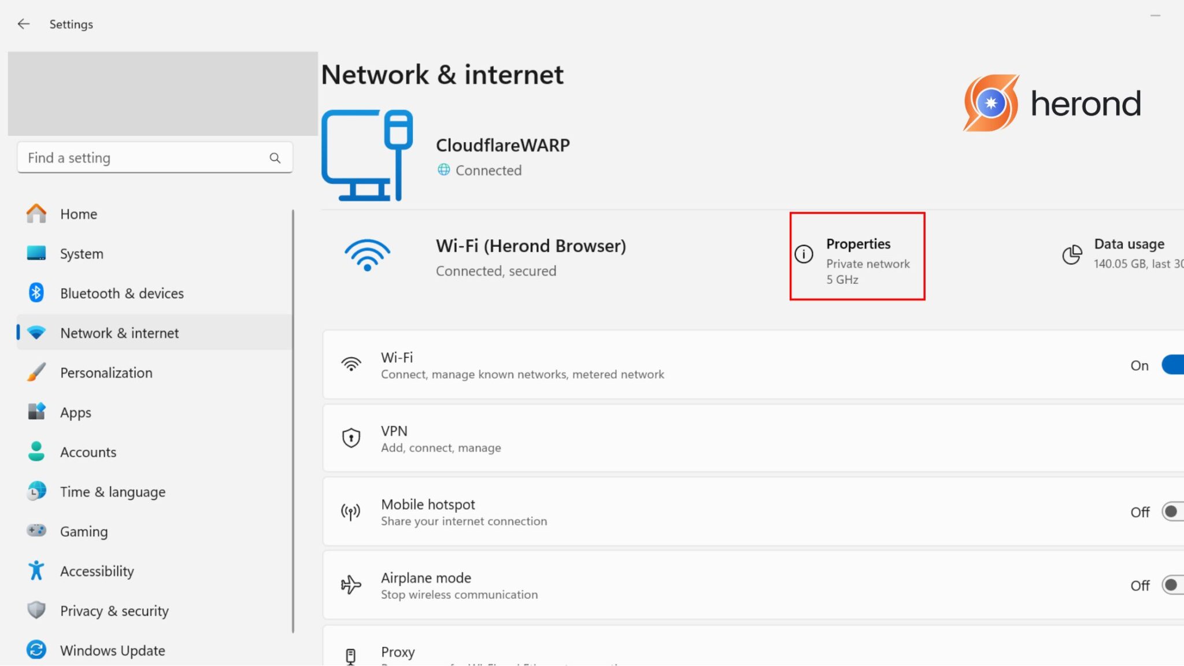Click the large Wi-Fi signal icon

[x=367, y=255]
